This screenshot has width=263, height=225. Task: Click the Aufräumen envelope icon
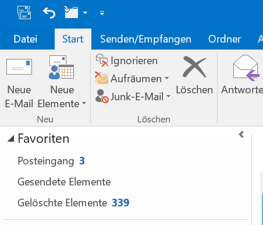pyautogui.click(x=101, y=78)
